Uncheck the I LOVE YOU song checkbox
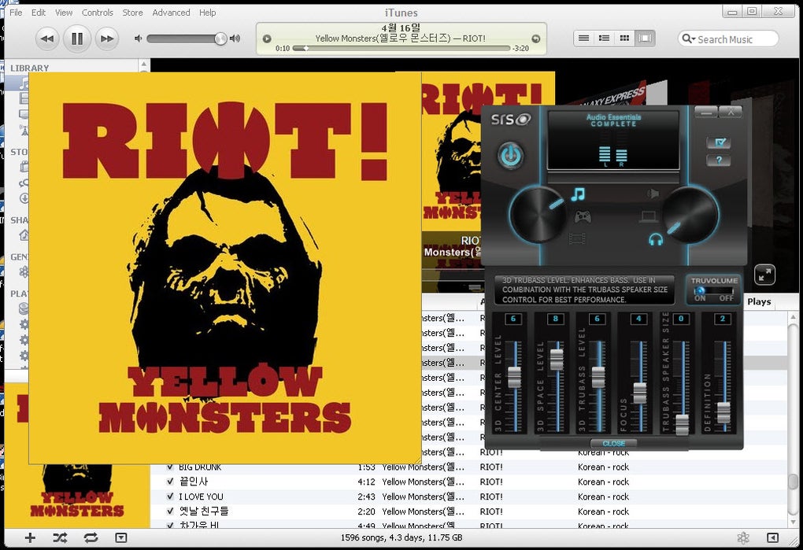 [170, 496]
